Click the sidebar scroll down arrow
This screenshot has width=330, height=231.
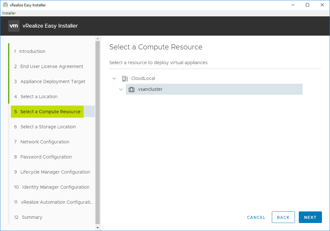click(x=98, y=228)
